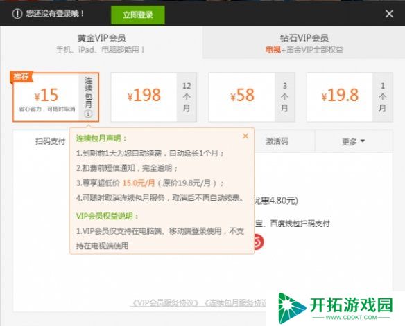Open the 《VIP会员服务协议》 link
Viewport: 405px width, 326px height.
coord(165,302)
